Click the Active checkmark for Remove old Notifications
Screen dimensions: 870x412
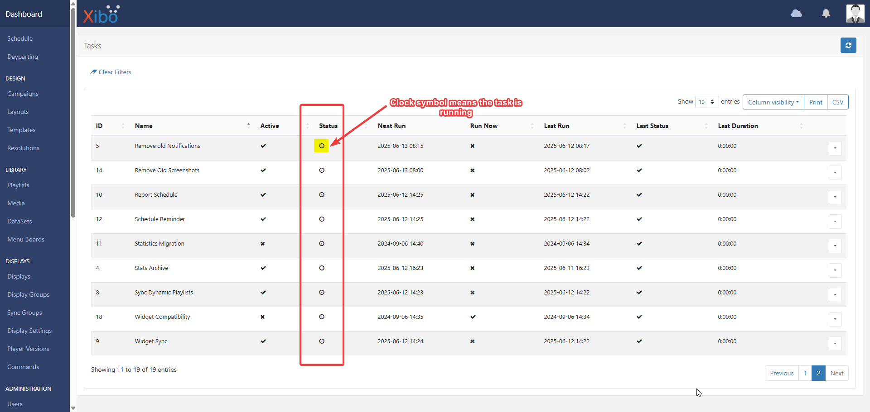263,146
